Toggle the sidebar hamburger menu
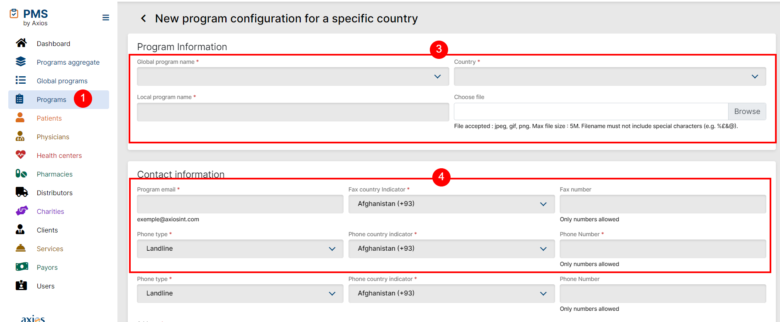Screen dimensions: 780x322 point(106,18)
